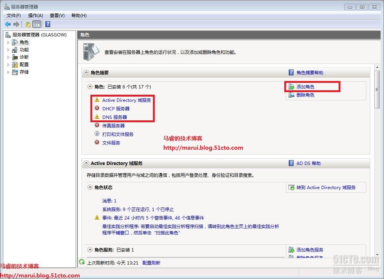Image resolution: width=384 pixels, height=279 pixels.
Task: Select the 功能 tree node
Action: pos(24,50)
